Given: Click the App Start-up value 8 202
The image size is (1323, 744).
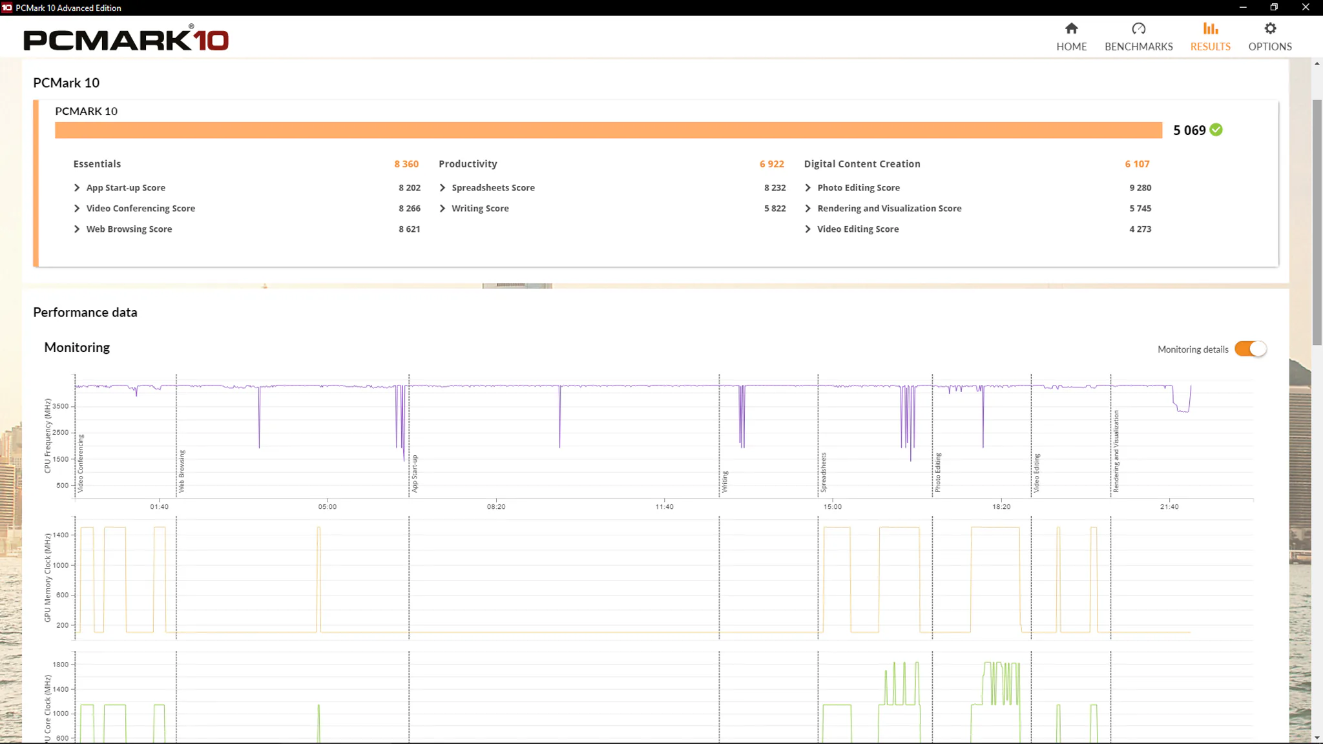Looking at the screenshot, I should point(410,188).
